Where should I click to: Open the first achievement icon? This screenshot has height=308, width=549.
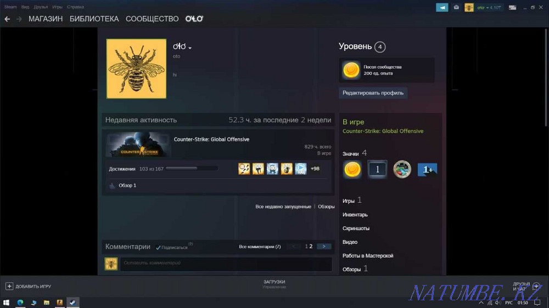point(244,168)
